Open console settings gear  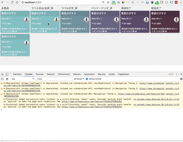coord(181,79)
